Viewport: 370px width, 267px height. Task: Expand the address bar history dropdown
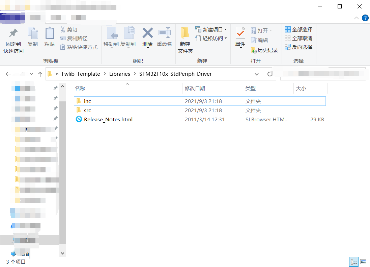257,74
